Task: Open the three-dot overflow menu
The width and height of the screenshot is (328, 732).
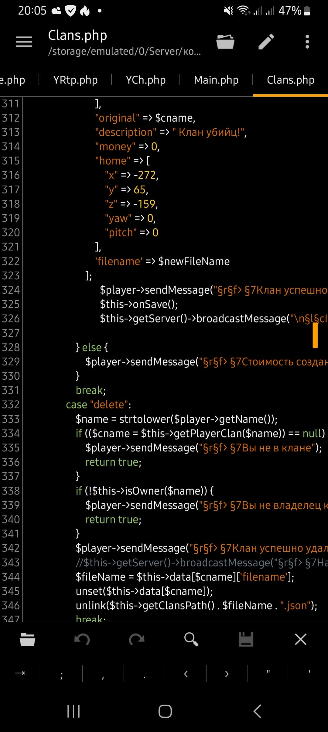Action: click(307, 42)
